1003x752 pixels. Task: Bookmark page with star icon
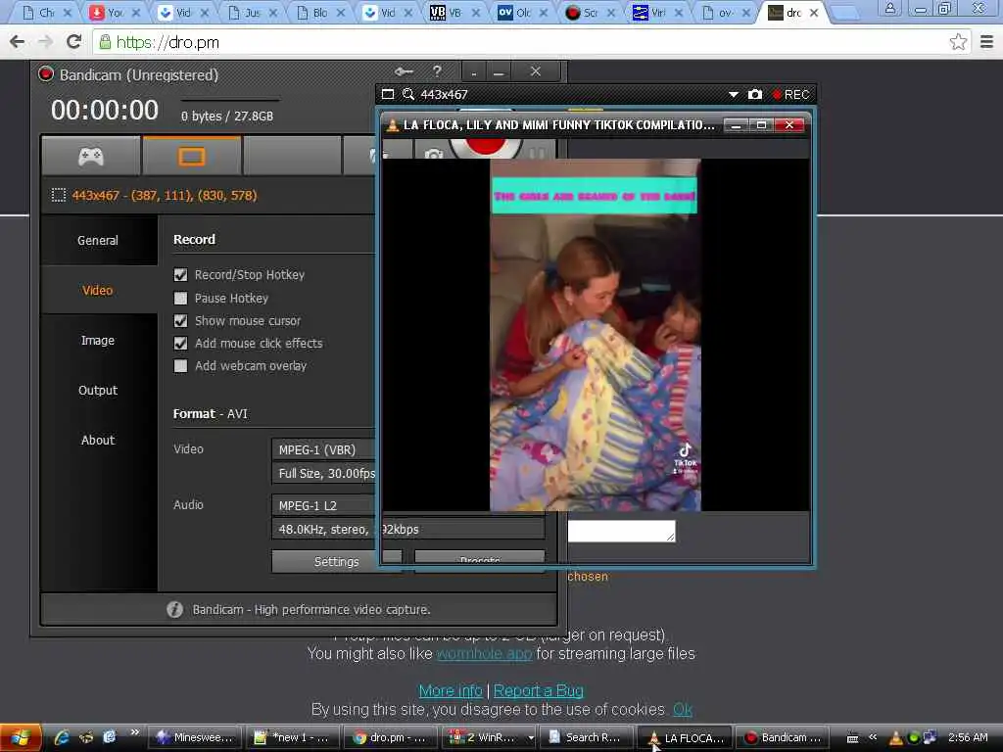pyautogui.click(x=958, y=42)
